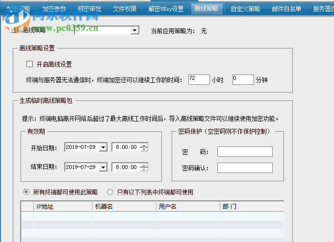
Task: Click the 密码确认 input field
Action: click(x=245, y=168)
